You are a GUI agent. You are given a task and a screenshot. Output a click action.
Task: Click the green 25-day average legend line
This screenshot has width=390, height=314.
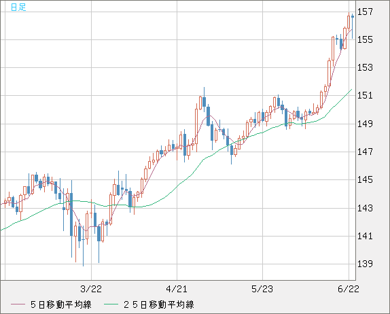pos(111,304)
